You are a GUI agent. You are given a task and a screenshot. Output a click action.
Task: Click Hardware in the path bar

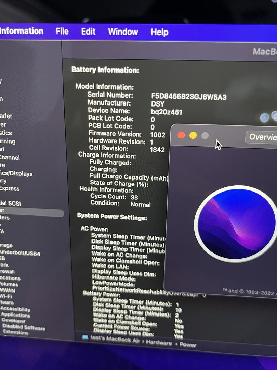159,342
